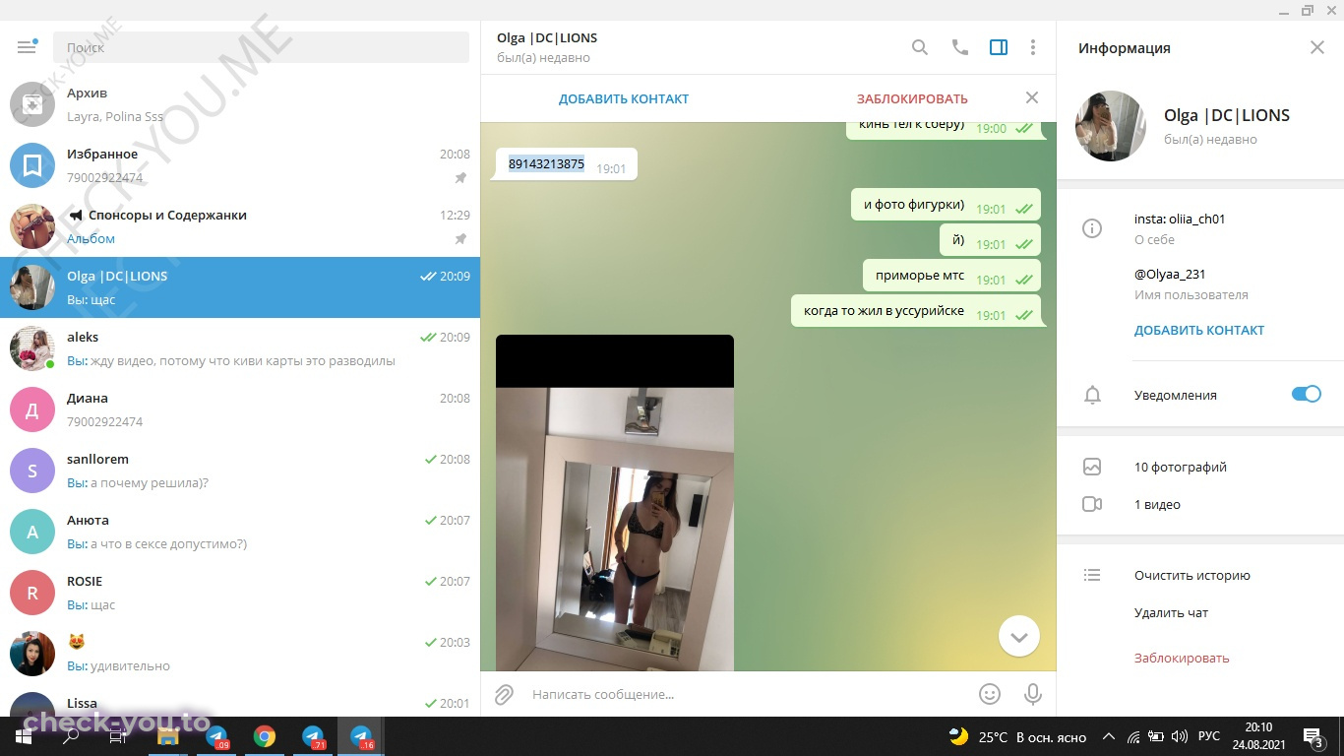The width and height of the screenshot is (1344, 756).
Task: Click the bell icon next to Уведомления
Action: point(1092,395)
